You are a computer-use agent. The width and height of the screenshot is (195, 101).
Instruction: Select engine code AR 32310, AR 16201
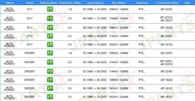point(166,19)
